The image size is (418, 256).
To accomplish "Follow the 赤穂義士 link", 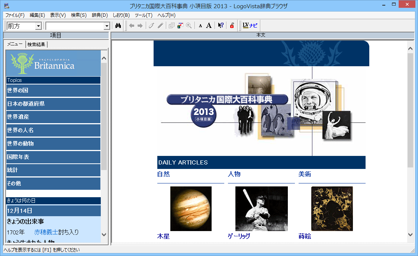I will pos(46,232).
